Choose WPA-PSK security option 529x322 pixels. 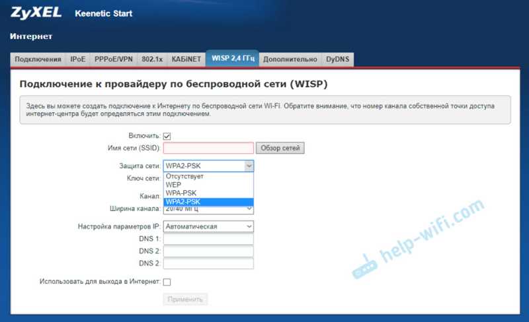[x=208, y=193]
